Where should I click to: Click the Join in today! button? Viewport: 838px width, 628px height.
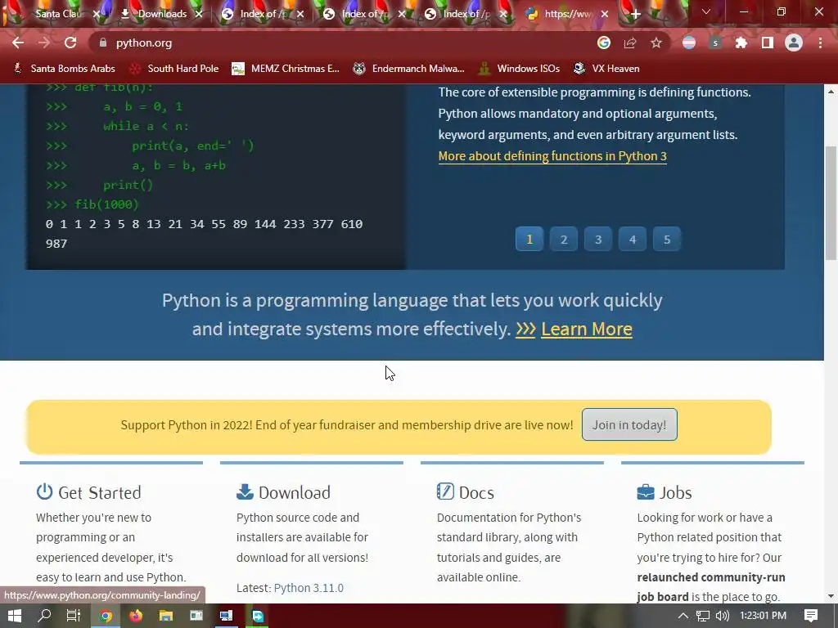[629, 425]
